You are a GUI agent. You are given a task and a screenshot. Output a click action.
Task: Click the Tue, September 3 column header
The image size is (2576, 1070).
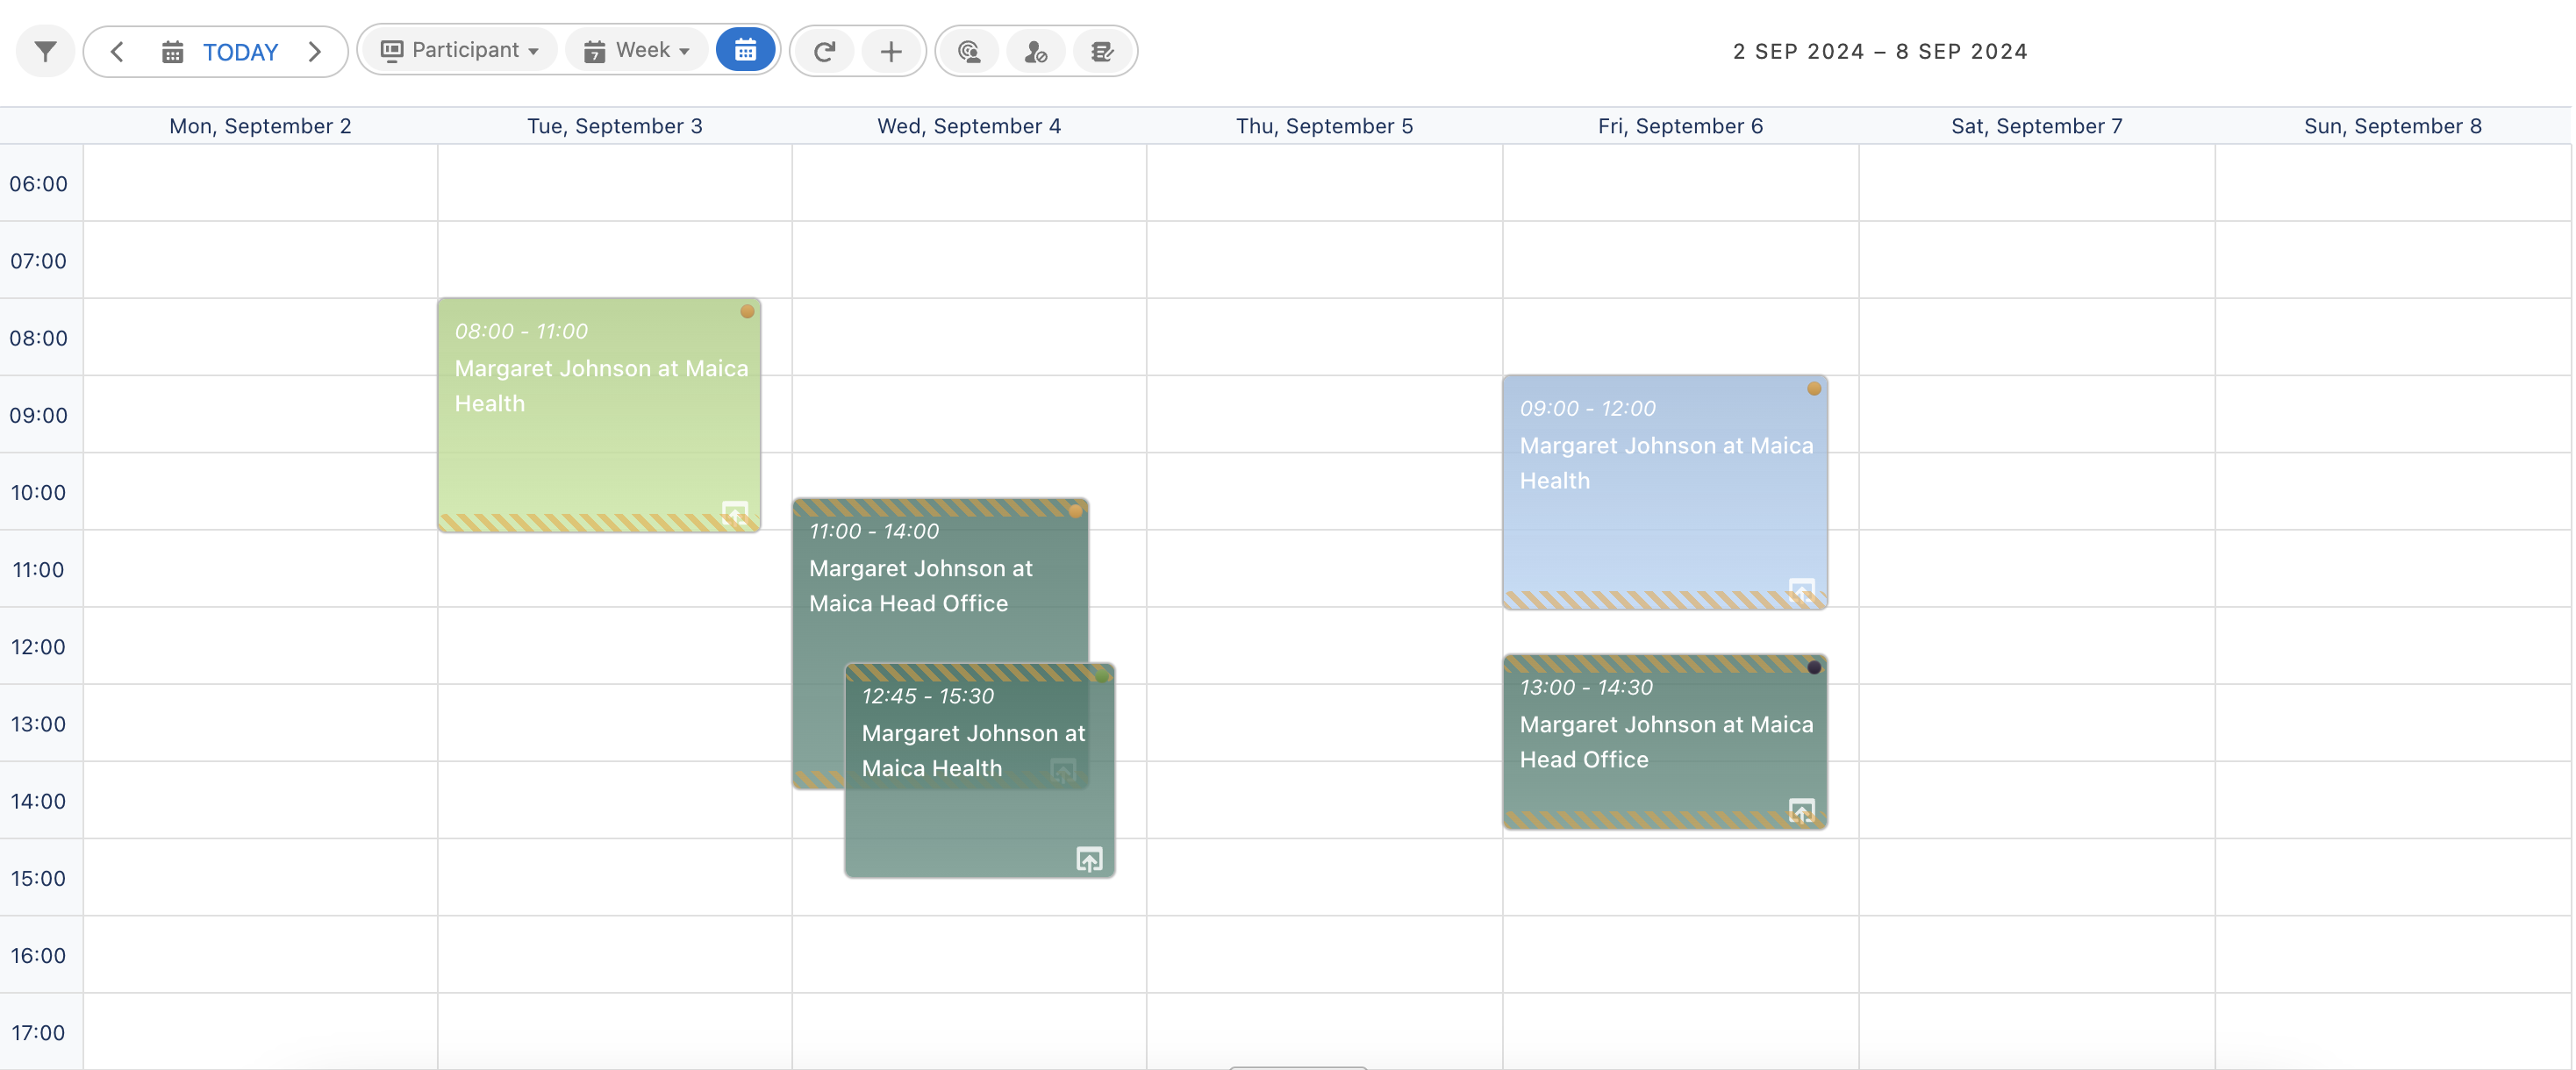click(614, 126)
